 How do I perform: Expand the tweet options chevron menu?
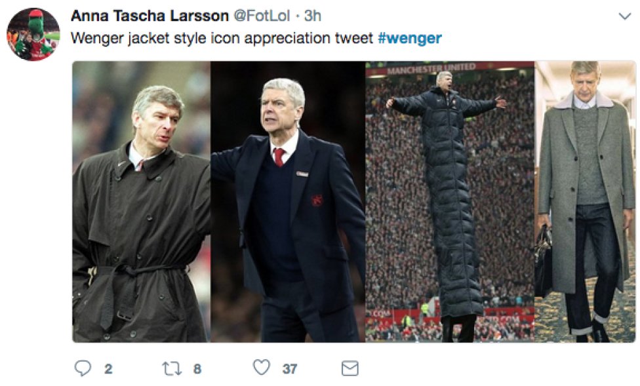coord(624,16)
